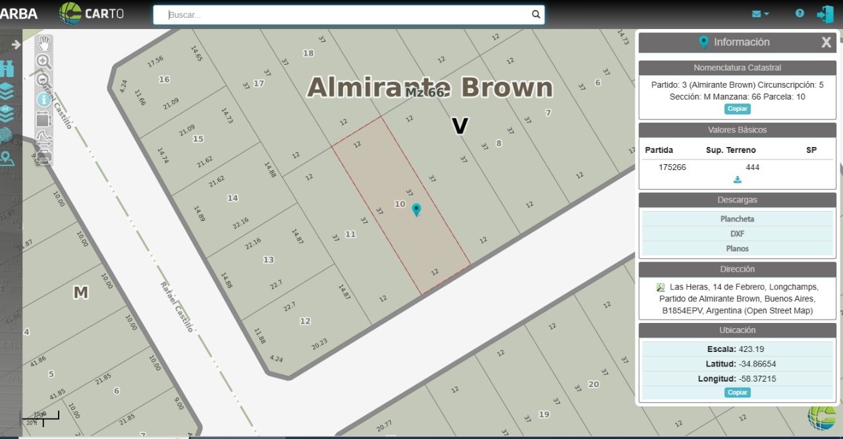Click the map location pin sidebar icon
Image resolution: width=843 pixels, height=439 pixels.
point(7,158)
